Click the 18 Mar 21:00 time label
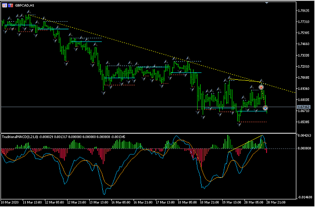 pos(210,202)
